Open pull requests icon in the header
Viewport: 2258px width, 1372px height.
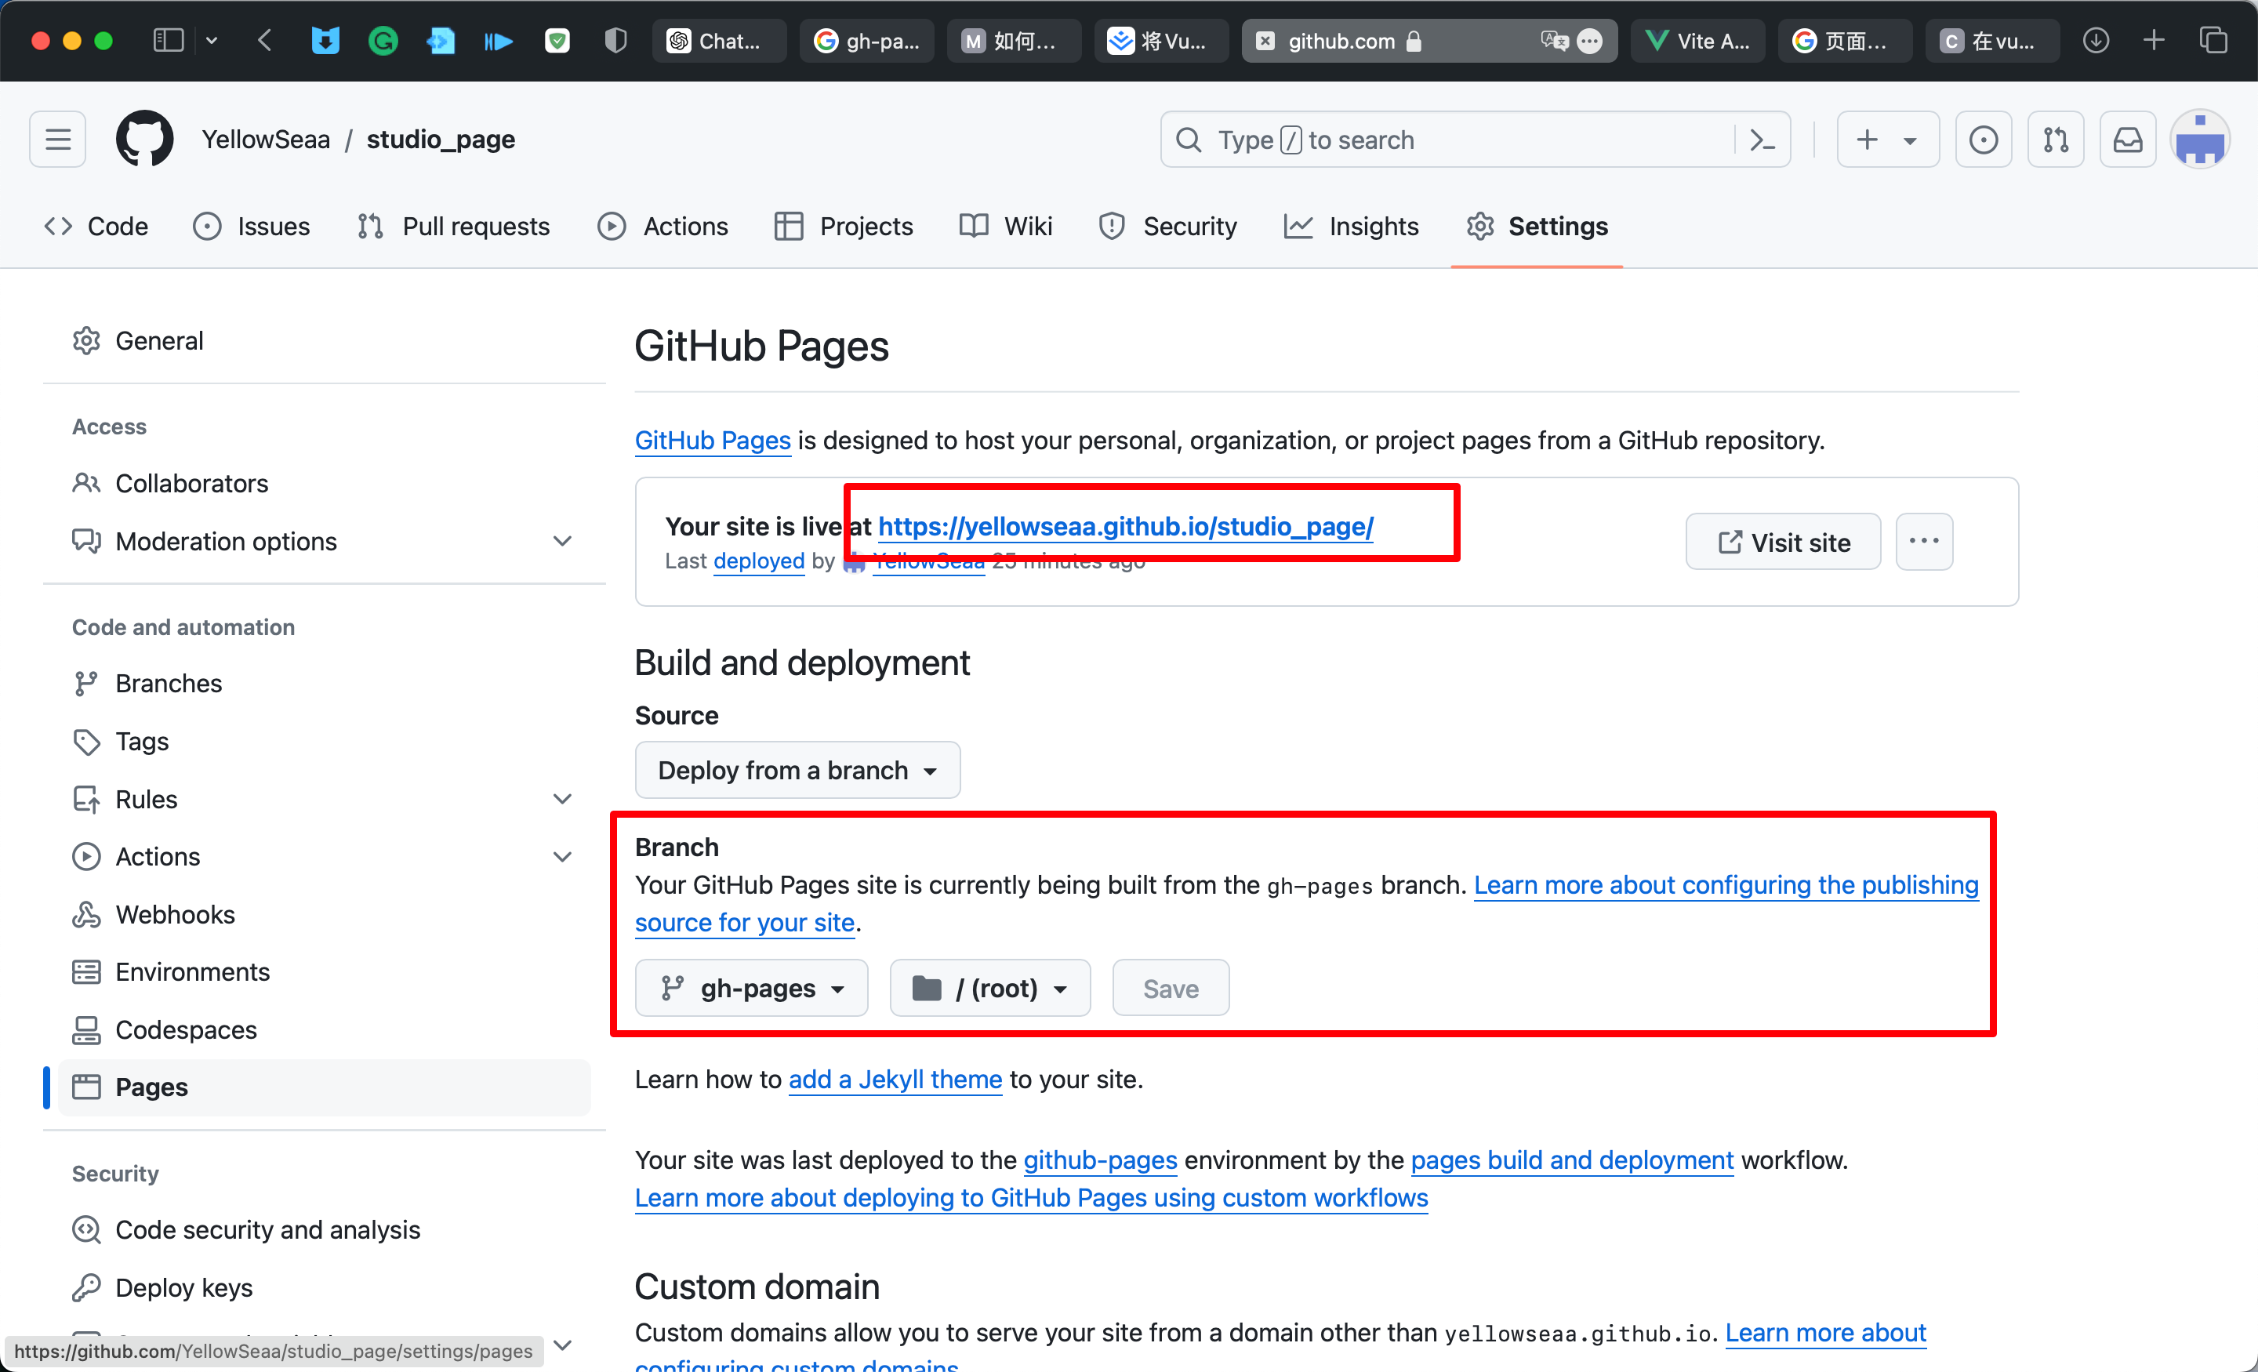click(x=2056, y=140)
